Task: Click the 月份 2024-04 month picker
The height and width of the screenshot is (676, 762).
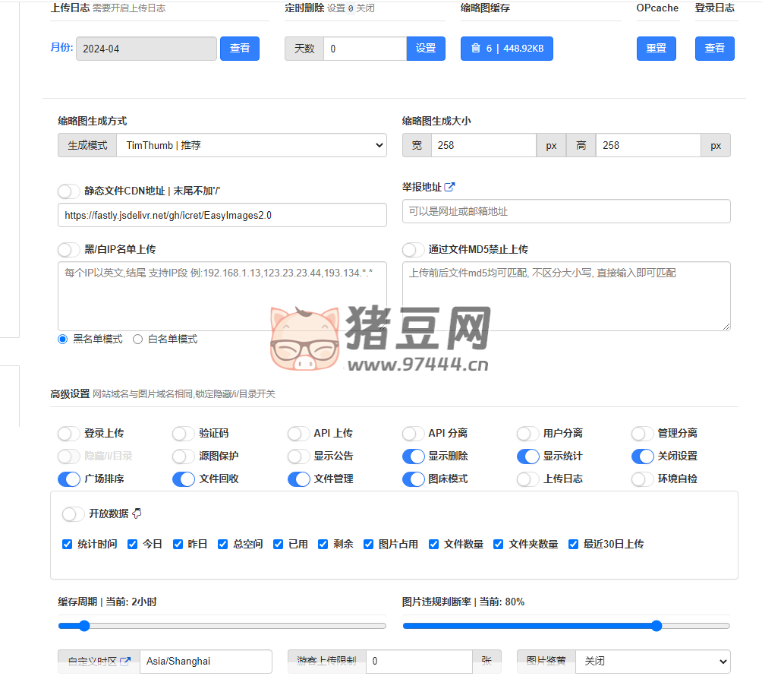Action: click(146, 49)
